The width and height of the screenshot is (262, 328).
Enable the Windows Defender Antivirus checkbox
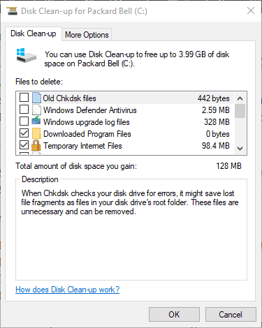pyautogui.click(x=24, y=110)
